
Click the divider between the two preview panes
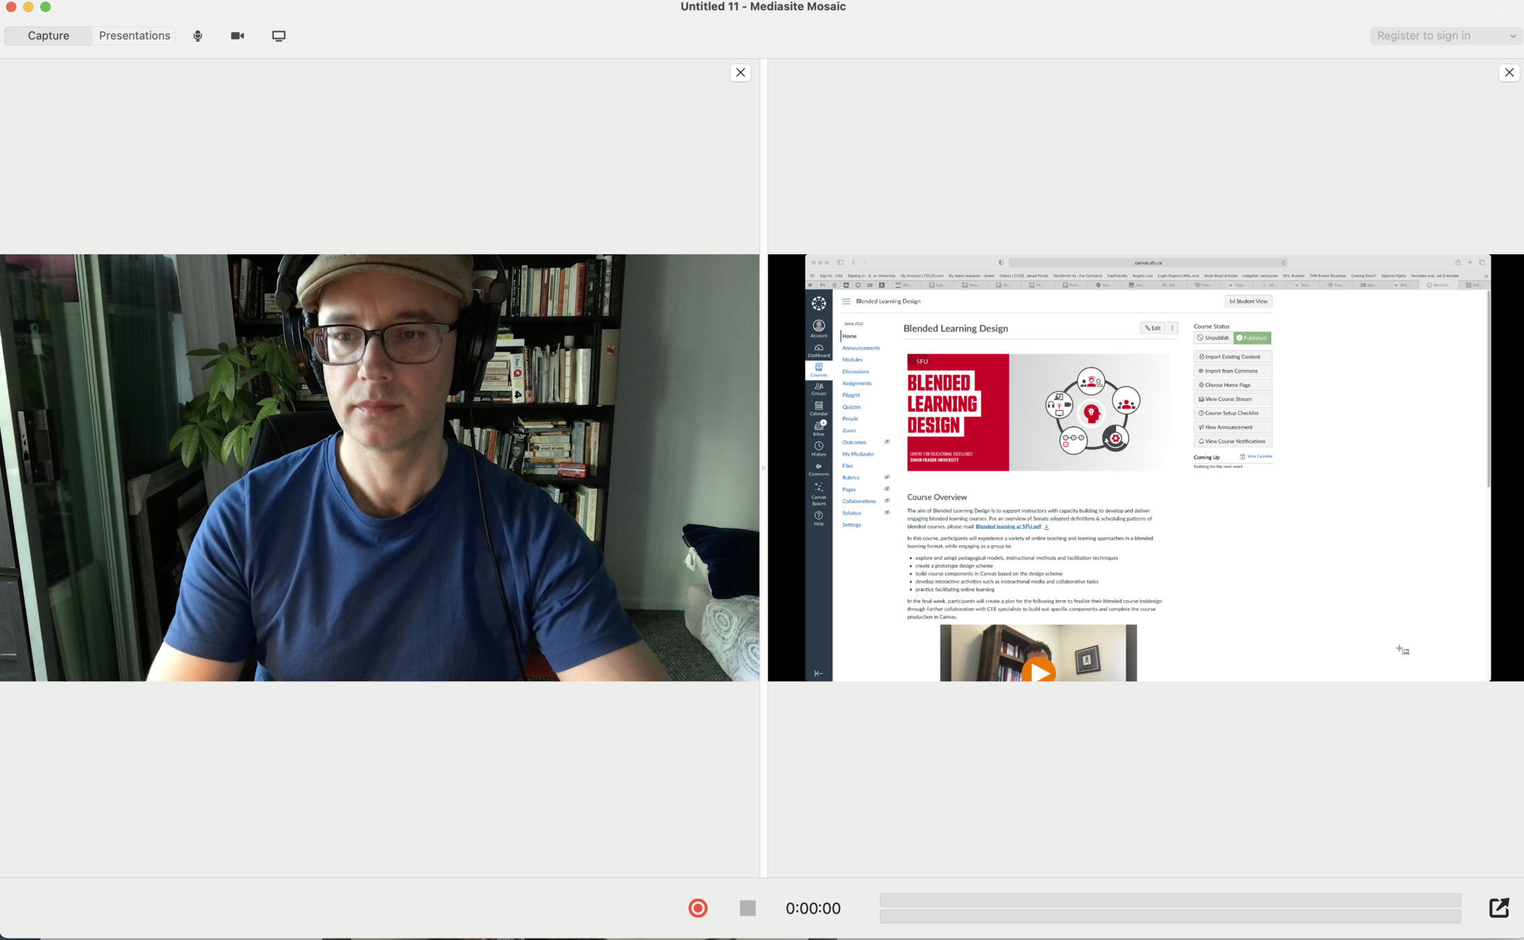pyautogui.click(x=763, y=468)
